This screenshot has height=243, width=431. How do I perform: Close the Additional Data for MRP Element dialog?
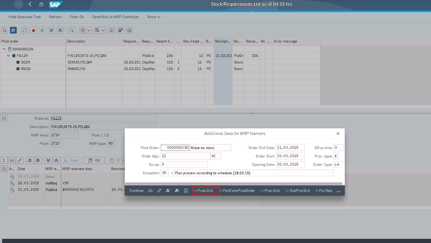338,134
